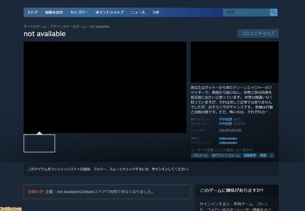Image resolution: width=305 pixels, height=211 pixels.
Task: Click the このゲームに興味がありますか? heading
Action: 231,190
